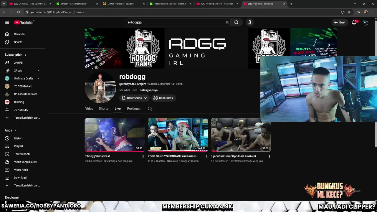The height and width of the screenshot is (212, 377).
Task: Switch to the Stream - Kick Dashboard tab
Action: 77,4
